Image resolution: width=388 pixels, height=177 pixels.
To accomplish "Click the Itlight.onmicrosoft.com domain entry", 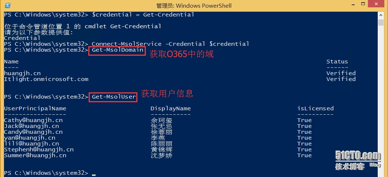I will click(46, 79).
